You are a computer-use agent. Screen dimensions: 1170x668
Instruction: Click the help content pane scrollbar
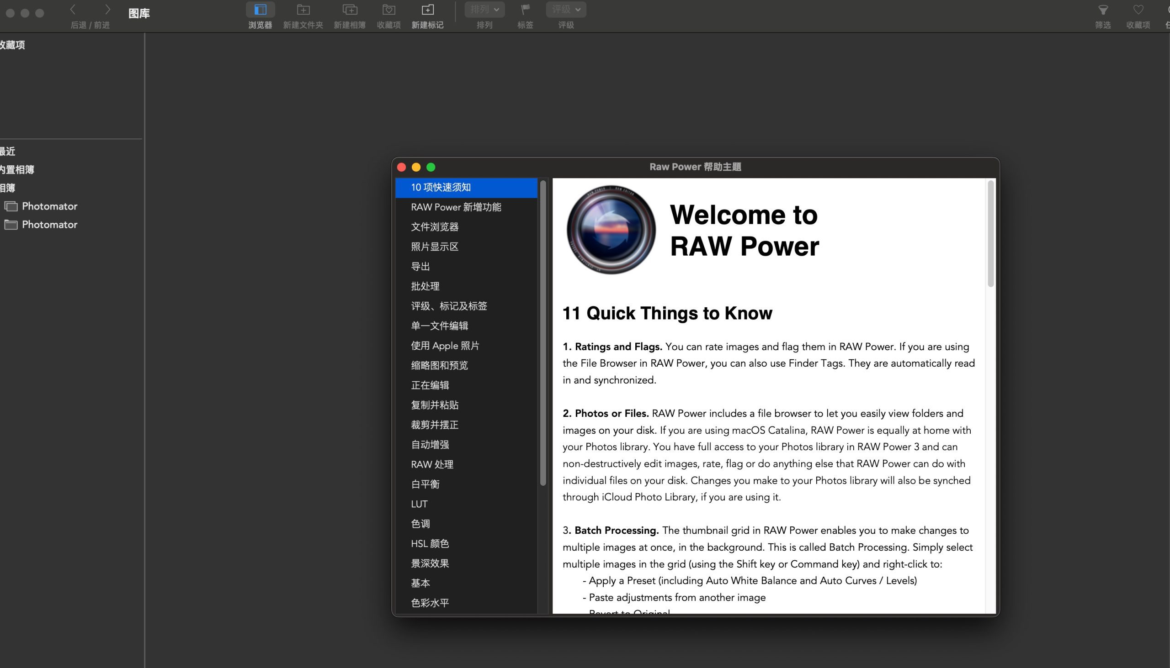(990, 233)
